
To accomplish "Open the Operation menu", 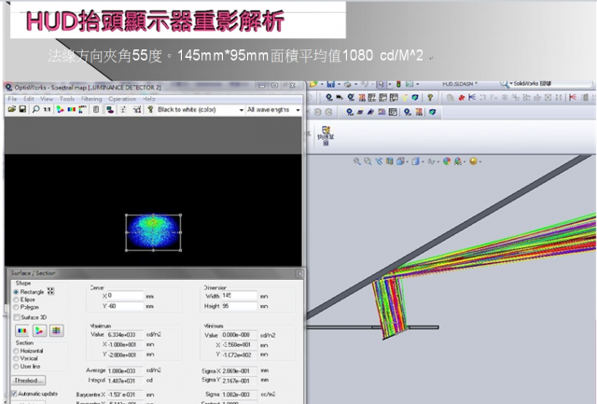I will [x=121, y=98].
